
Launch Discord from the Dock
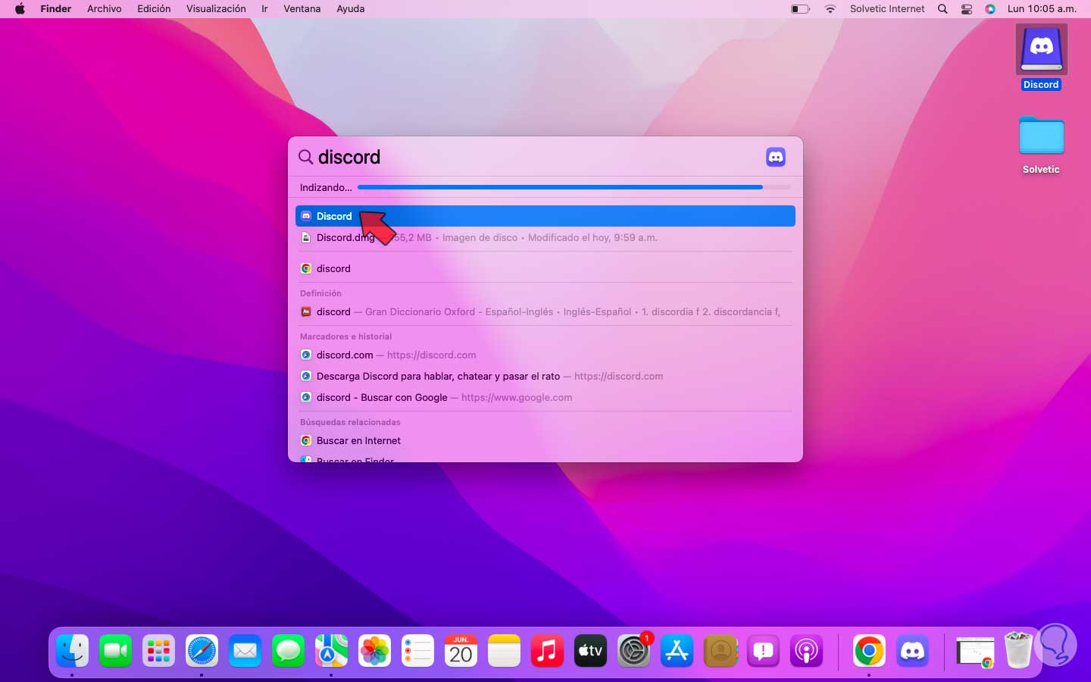(x=912, y=651)
